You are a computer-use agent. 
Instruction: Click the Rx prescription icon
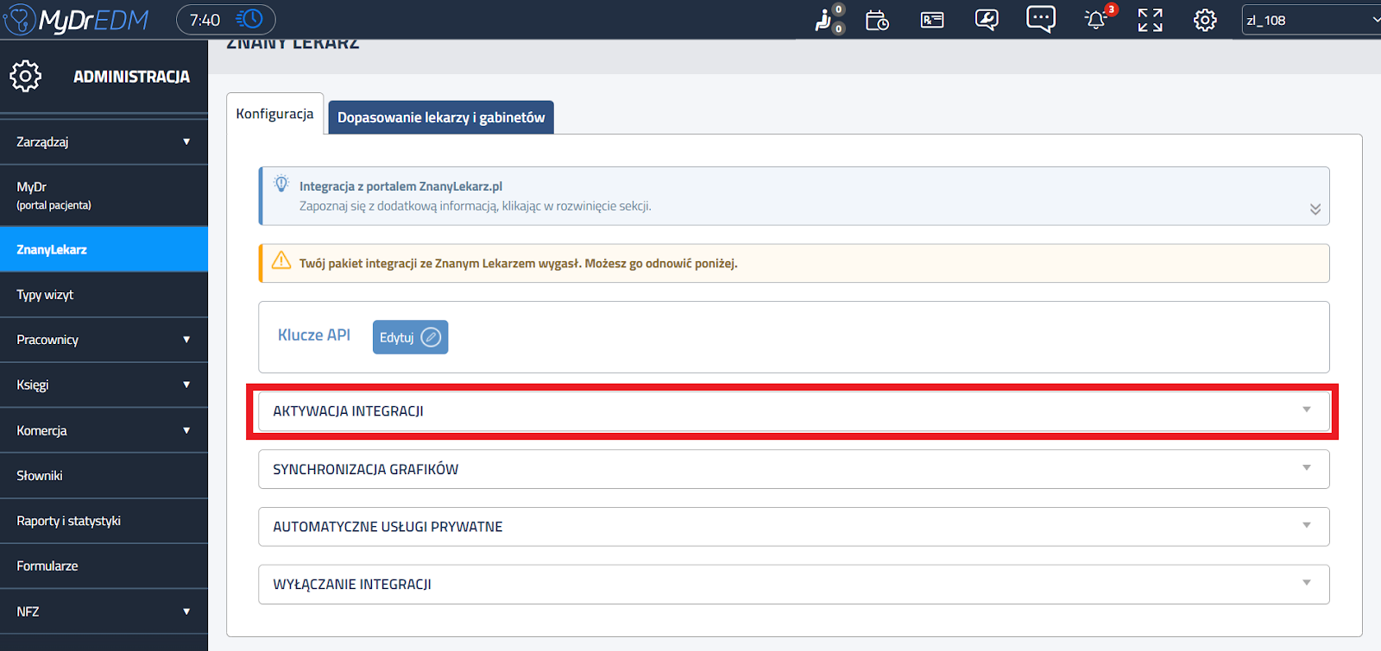point(932,20)
